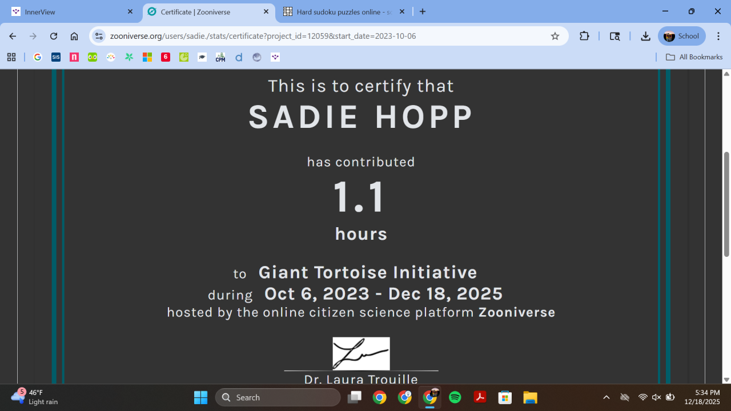Click the 'Dr. Laura Trouille' signature name

click(361, 380)
